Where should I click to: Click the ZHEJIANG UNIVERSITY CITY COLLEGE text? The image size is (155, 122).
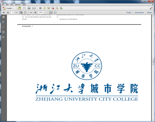click(x=87, y=99)
